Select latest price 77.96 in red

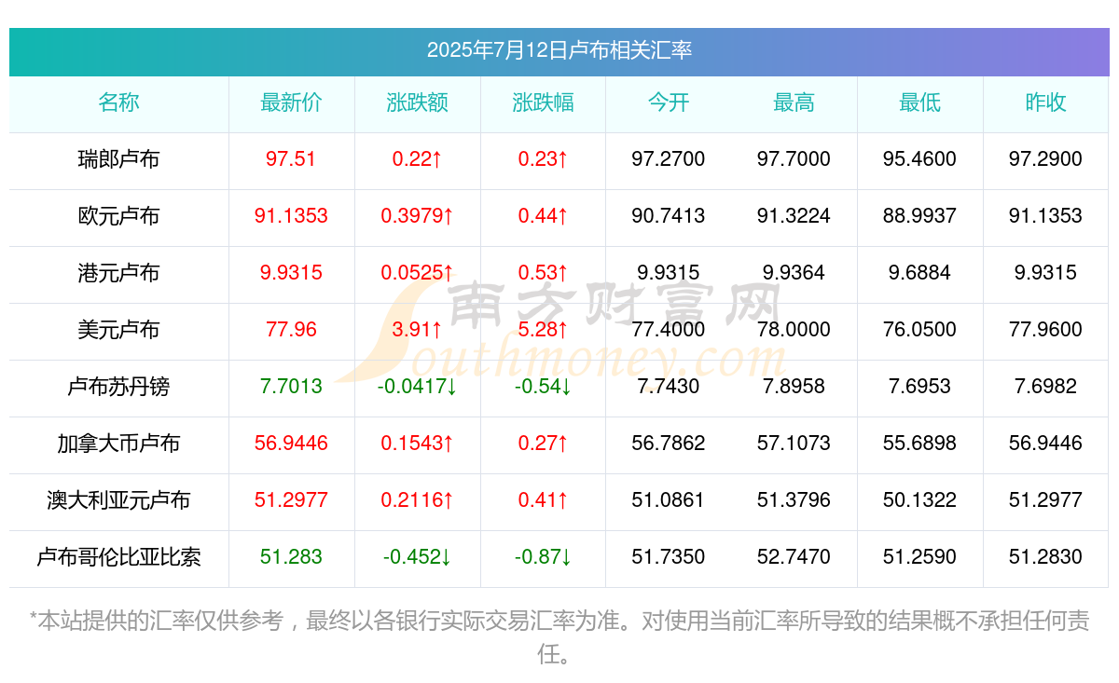click(x=291, y=330)
